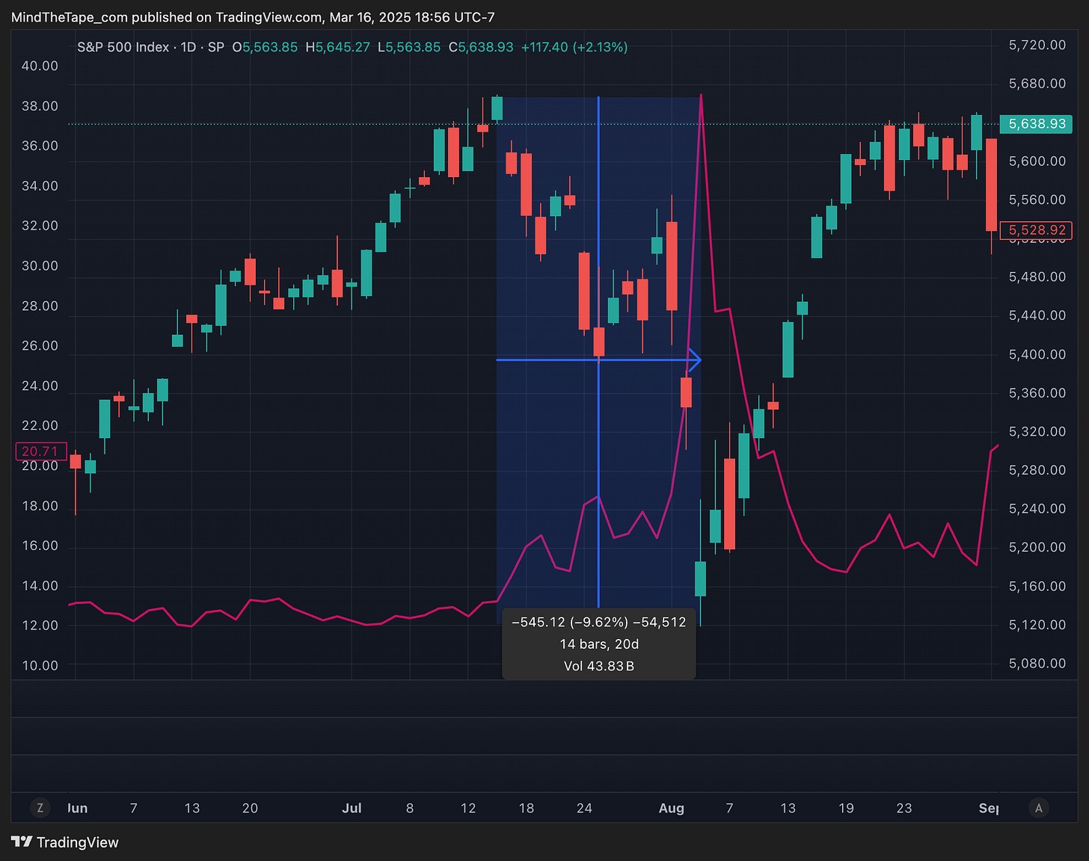The image size is (1089, 861).
Task: Click the Aug label on time axis
Action: [672, 809]
